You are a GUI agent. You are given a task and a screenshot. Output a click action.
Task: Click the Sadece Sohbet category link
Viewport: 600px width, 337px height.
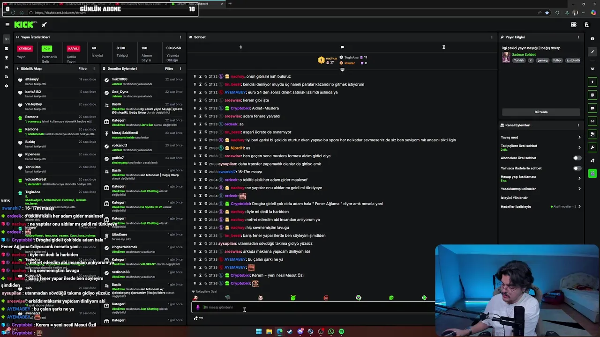[x=524, y=55]
